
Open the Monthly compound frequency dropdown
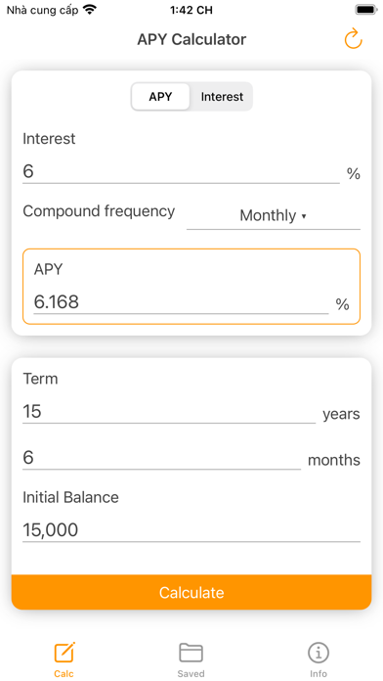coord(274,216)
